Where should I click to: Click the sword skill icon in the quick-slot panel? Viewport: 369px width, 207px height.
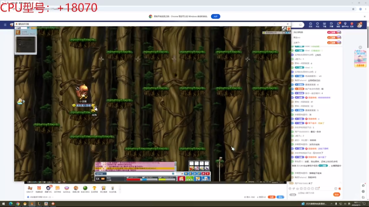pyautogui.click(x=207, y=168)
